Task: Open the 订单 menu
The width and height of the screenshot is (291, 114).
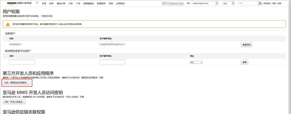Action: pos(70,3)
